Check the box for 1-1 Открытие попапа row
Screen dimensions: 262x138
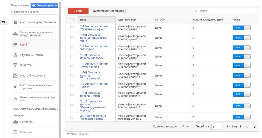coord(72,28)
